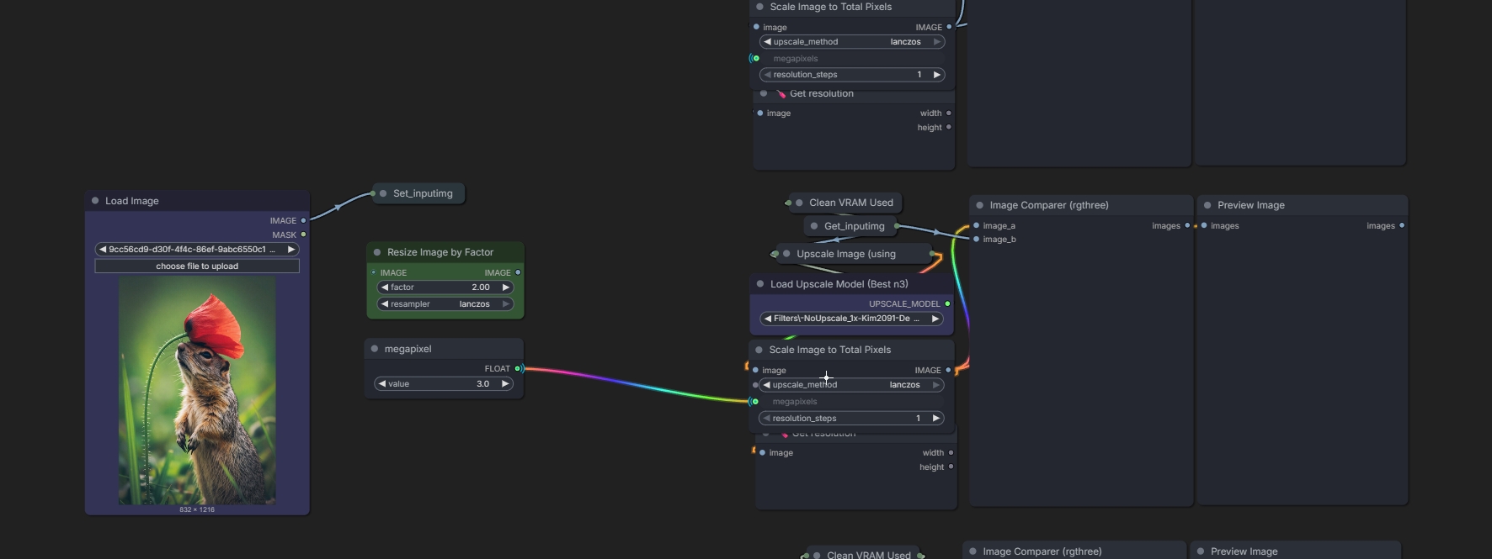
Task: Click input port of upper Clean VRAM Used node
Action: click(789, 203)
